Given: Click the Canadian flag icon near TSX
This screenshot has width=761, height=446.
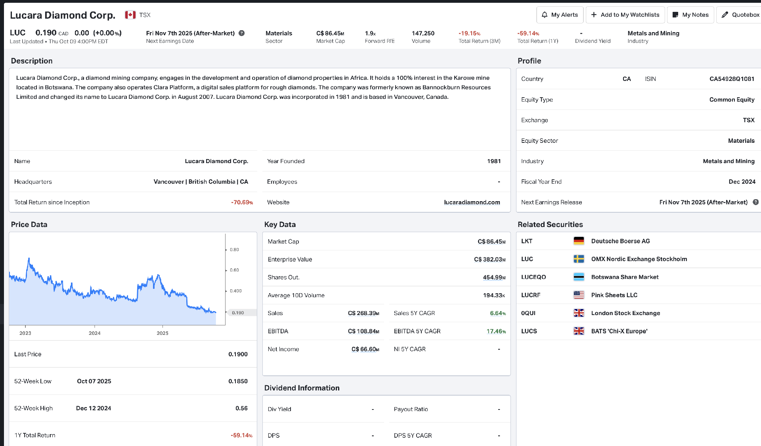Looking at the screenshot, I should point(130,15).
